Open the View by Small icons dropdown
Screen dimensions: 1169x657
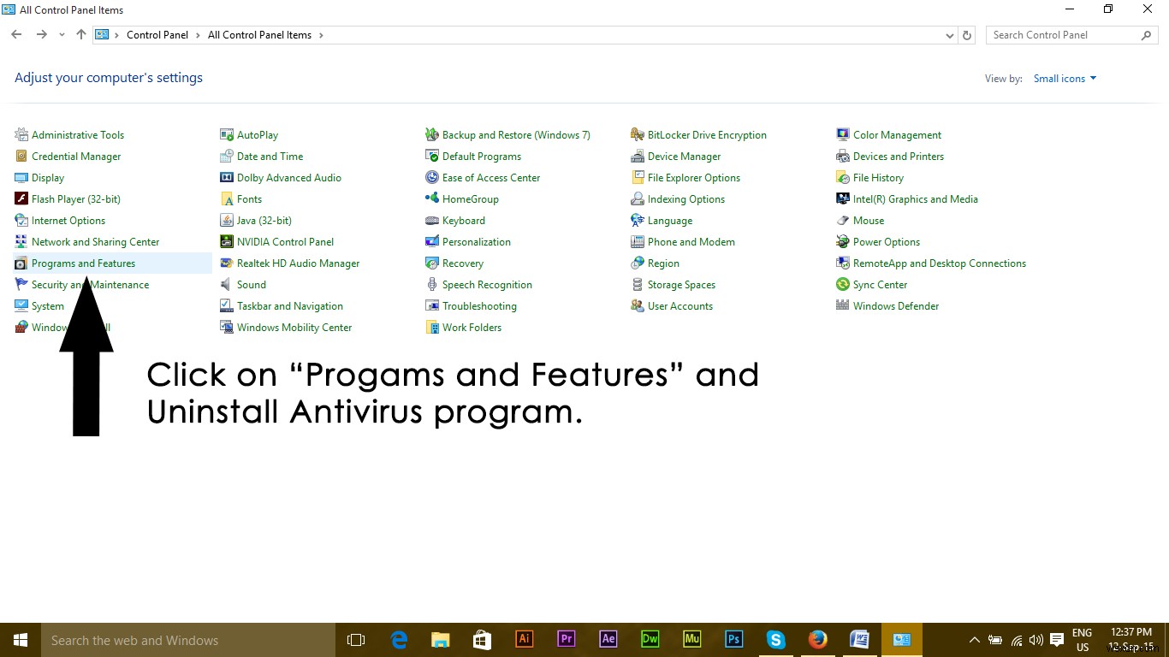(1065, 79)
